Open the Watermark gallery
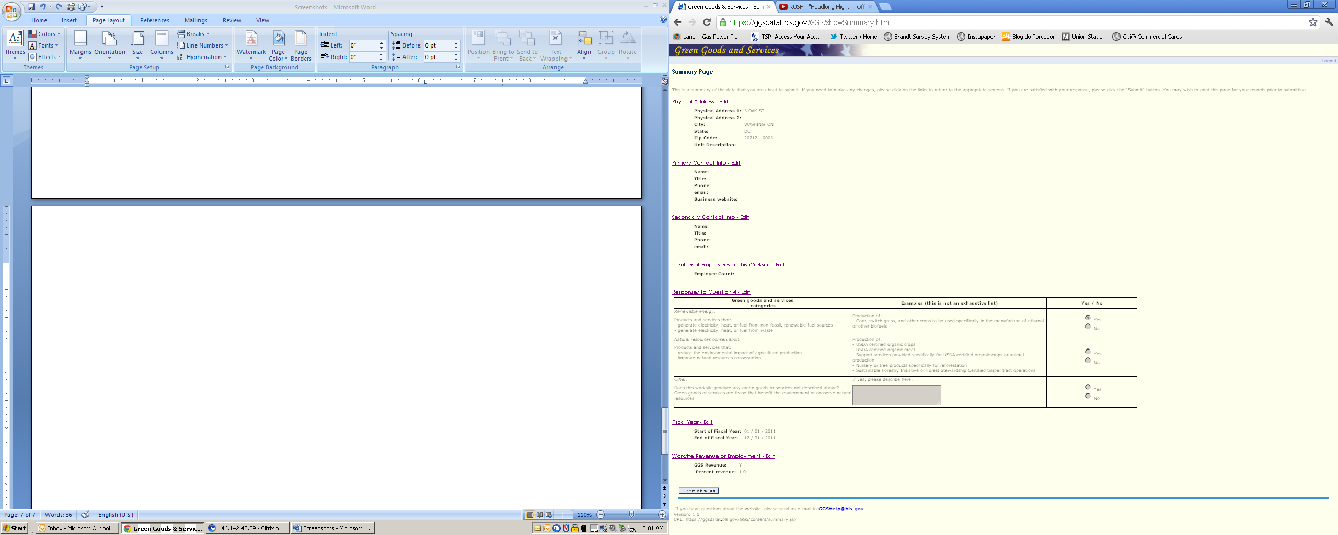Image resolution: width=1338 pixels, height=535 pixels. pyautogui.click(x=251, y=45)
